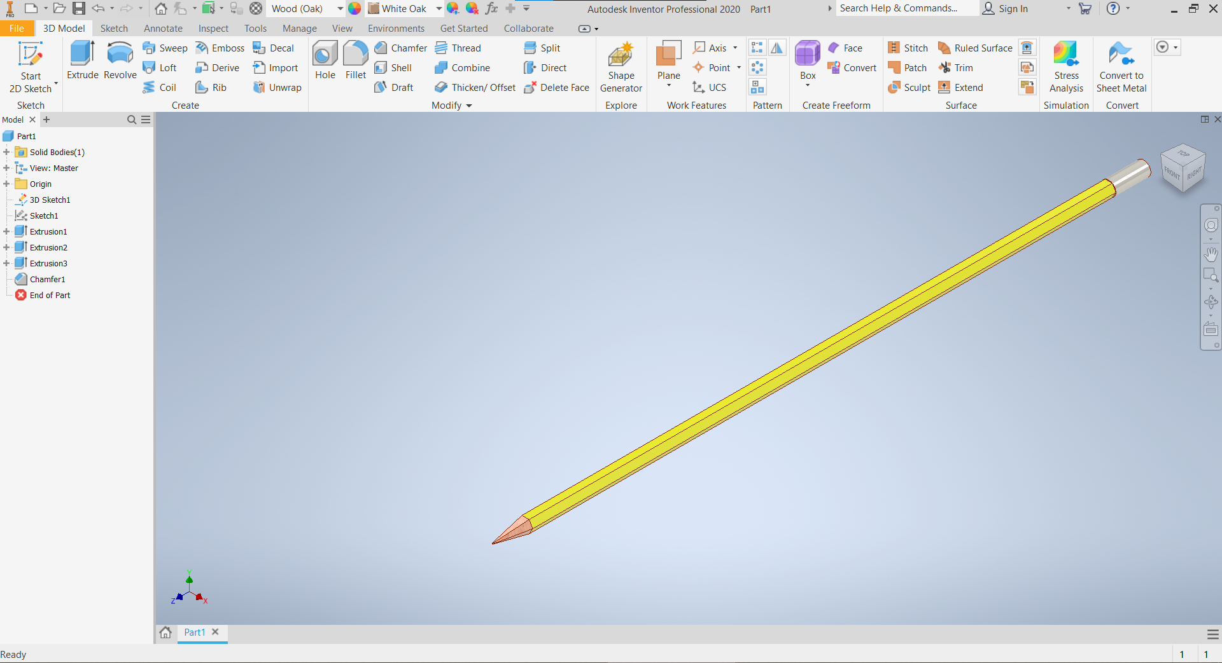The width and height of the screenshot is (1222, 663).
Task: Open the Model browser hamburger menu
Action: click(146, 120)
